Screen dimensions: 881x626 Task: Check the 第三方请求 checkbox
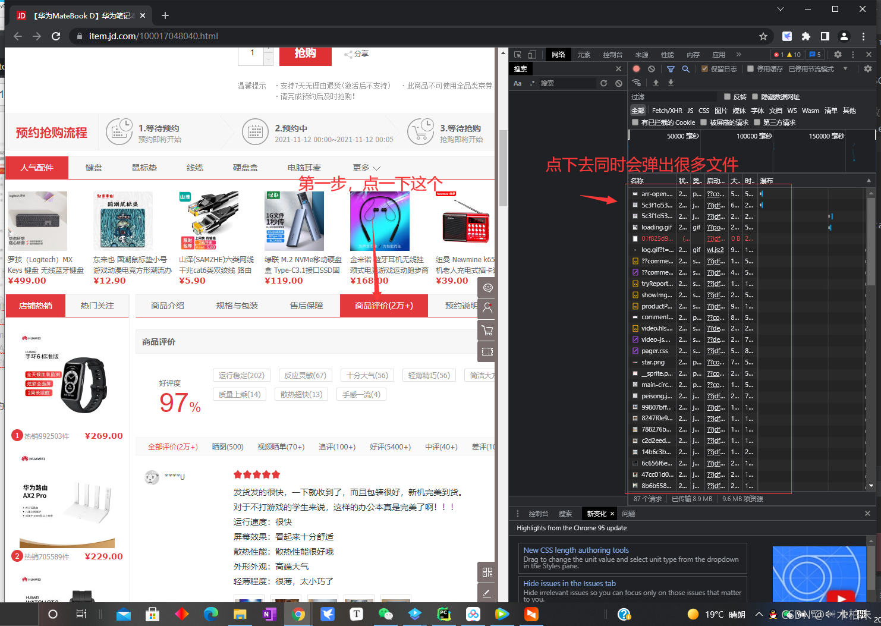(x=757, y=122)
